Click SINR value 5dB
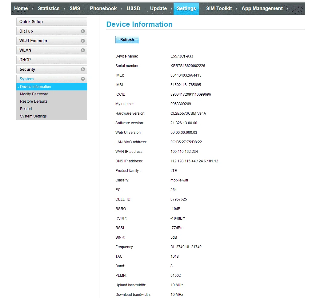This screenshot has width=316, height=298. (x=174, y=237)
